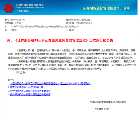Click the closing date 2020年8月24日
Screen dimensions: 138x113
tap(102, 109)
